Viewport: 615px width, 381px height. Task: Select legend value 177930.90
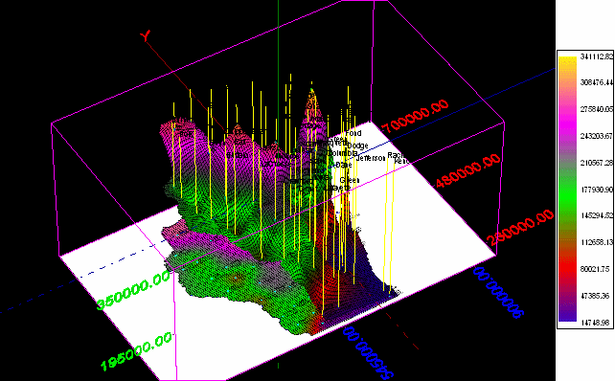[x=597, y=190]
